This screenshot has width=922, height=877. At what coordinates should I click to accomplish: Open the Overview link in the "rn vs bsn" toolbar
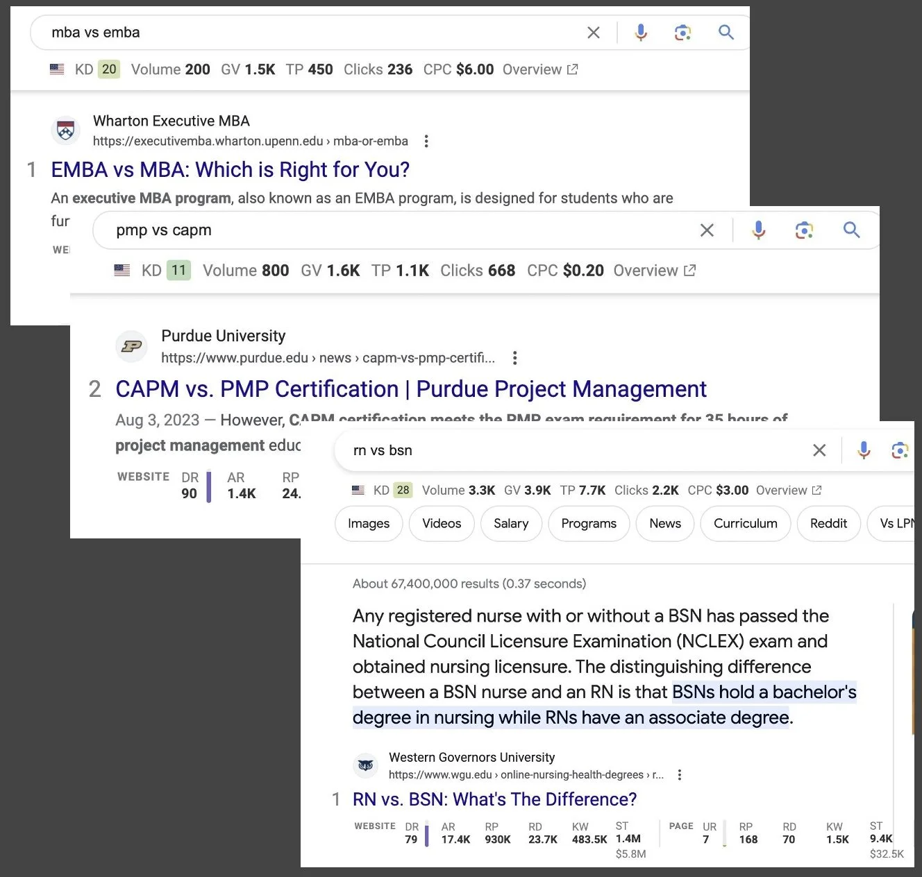pyautogui.click(x=789, y=491)
